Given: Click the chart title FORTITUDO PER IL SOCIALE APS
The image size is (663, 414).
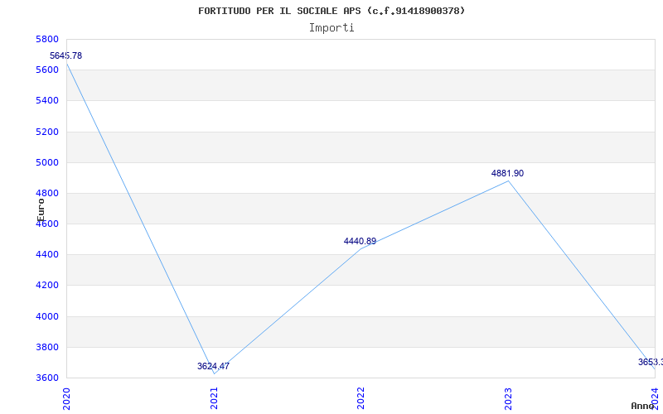Looking at the screenshot, I should (331, 11).
